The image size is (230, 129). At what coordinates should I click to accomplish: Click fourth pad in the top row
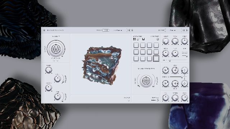click(x=156, y=45)
